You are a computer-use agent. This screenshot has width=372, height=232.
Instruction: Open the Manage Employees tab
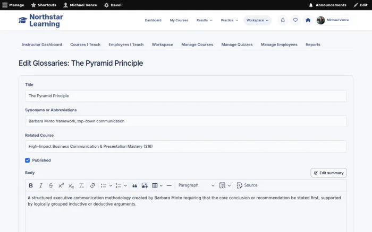pos(279,44)
